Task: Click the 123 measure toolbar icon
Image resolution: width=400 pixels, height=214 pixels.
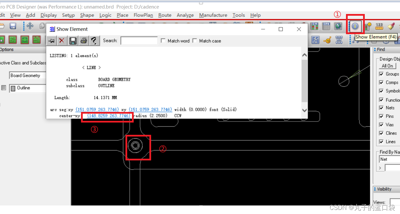Action: coord(379,26)
